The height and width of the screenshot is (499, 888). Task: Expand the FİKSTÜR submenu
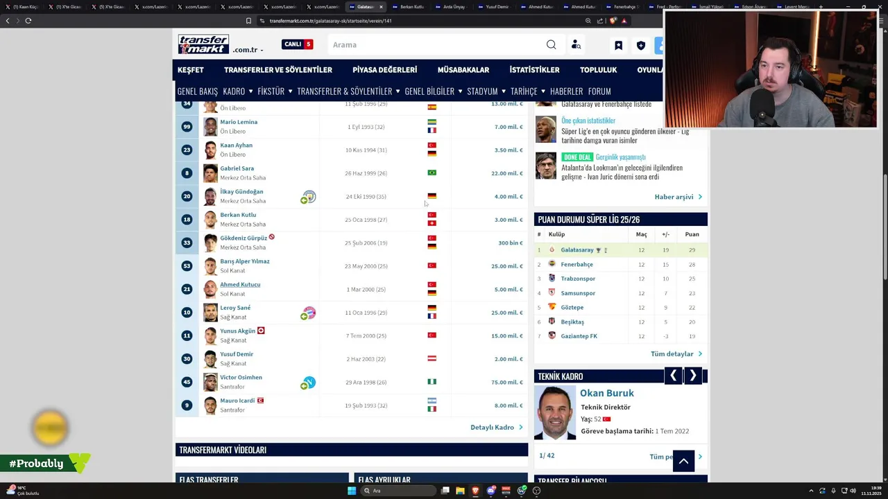275,91
